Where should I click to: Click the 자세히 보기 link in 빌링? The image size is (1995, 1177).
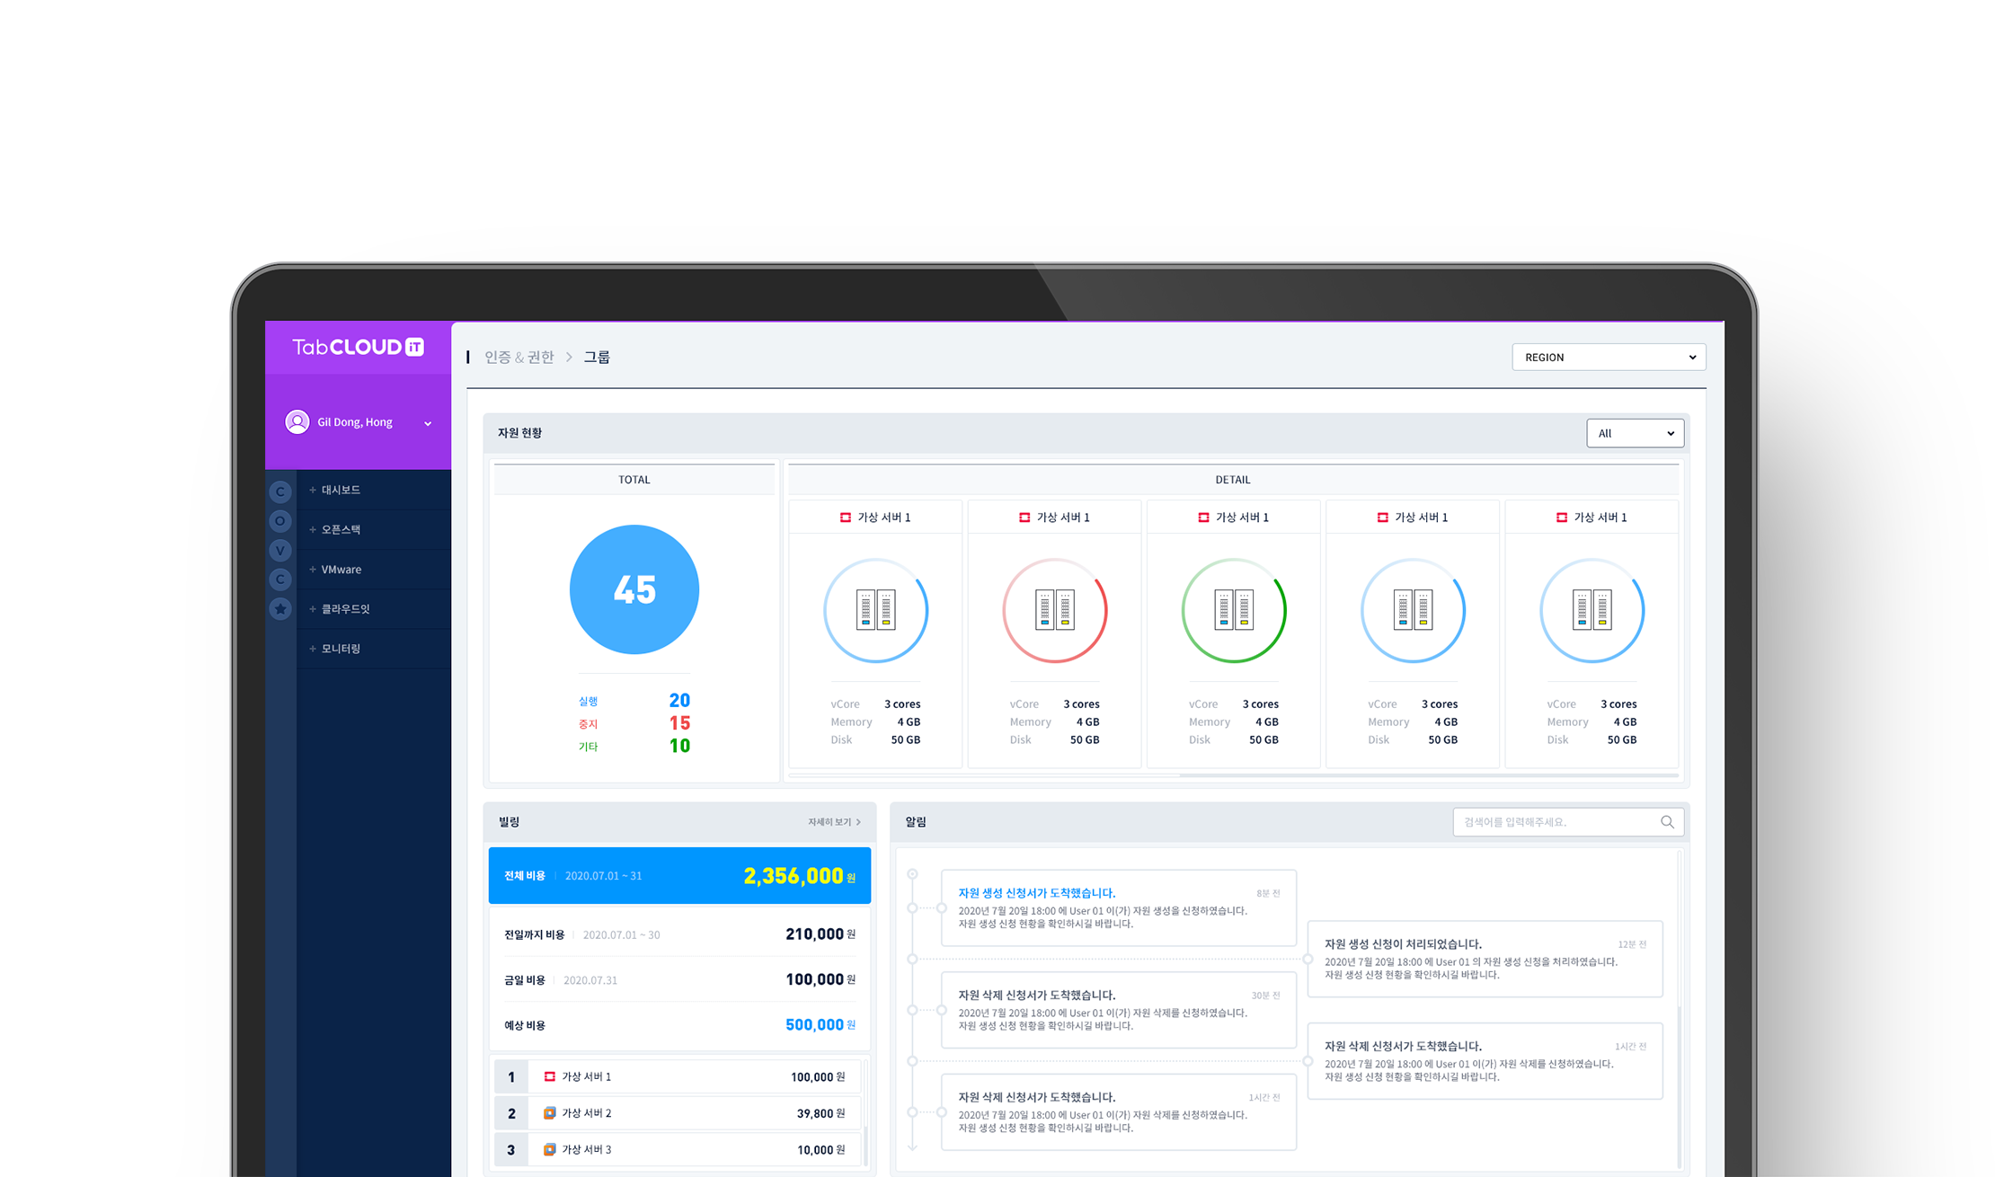tap(833, 822)
